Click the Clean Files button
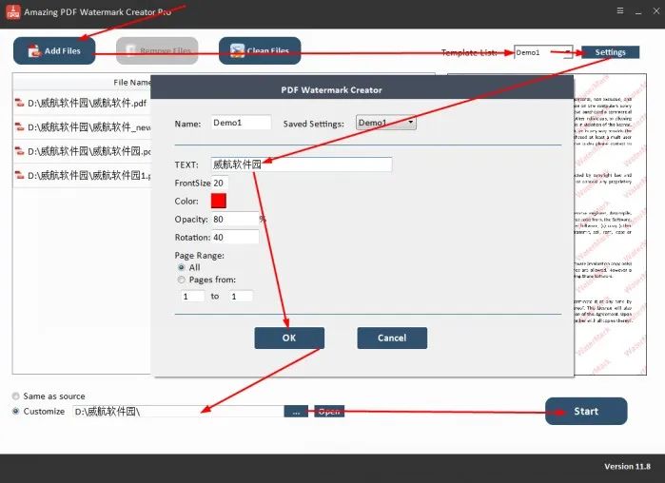 [260, 50]
